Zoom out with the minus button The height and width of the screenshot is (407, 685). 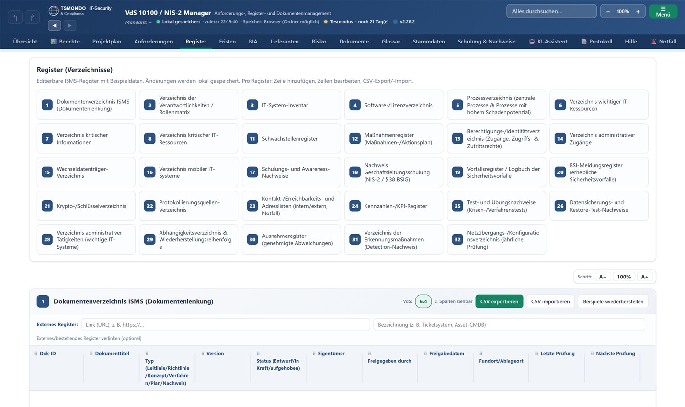[x=608, y=11]
